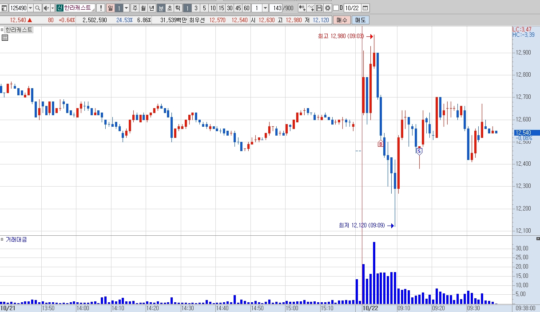Click the 143 candle count field
Screen dimensions: 540x312
pyautogui.click(x=277, y=8)
